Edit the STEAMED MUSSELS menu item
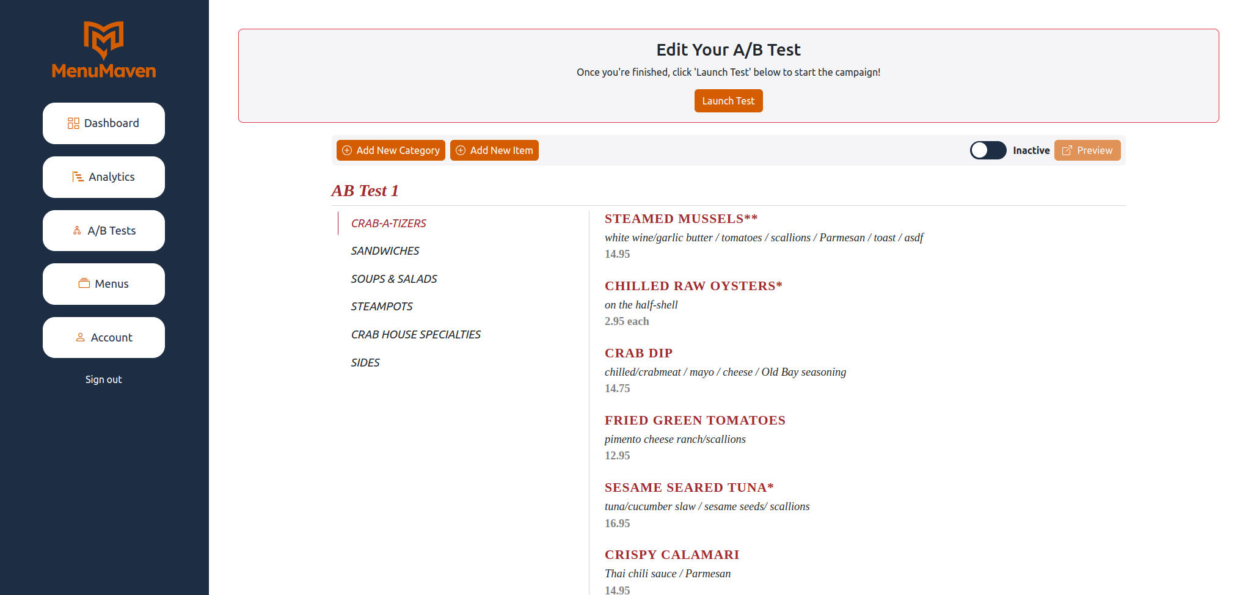 point(681,219)
